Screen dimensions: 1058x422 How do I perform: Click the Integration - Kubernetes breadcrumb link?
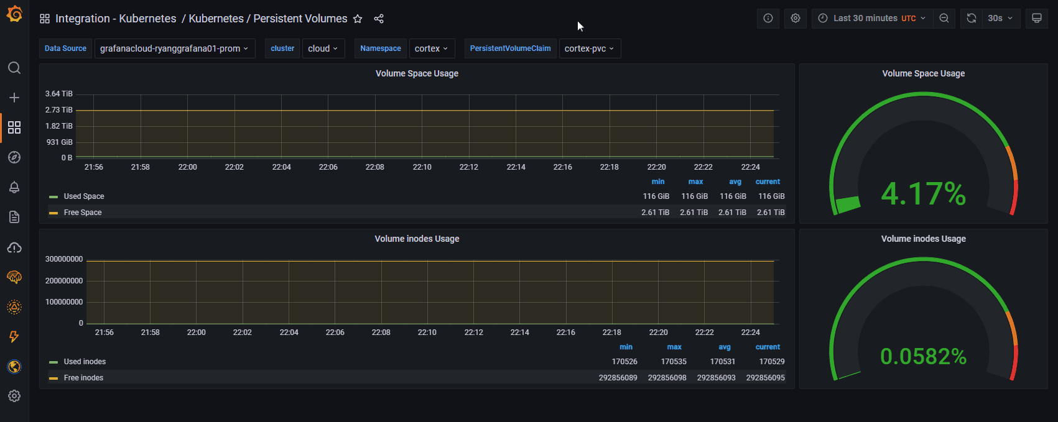(116, 19)
